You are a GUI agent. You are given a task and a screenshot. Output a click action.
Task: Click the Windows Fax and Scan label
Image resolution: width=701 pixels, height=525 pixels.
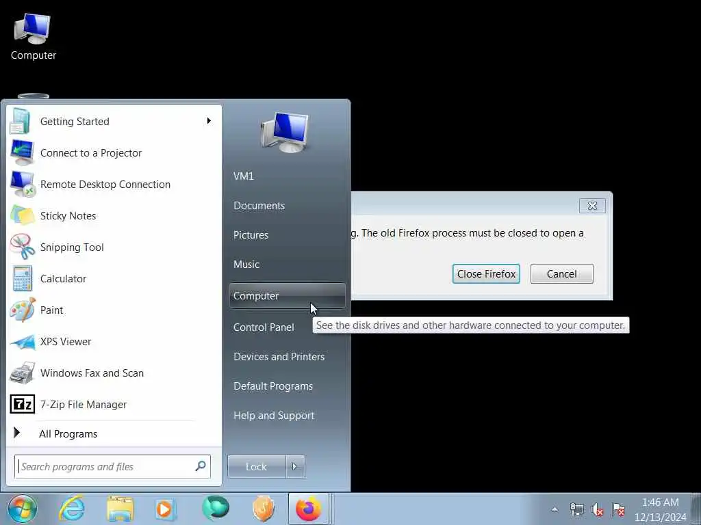(92, 373)
